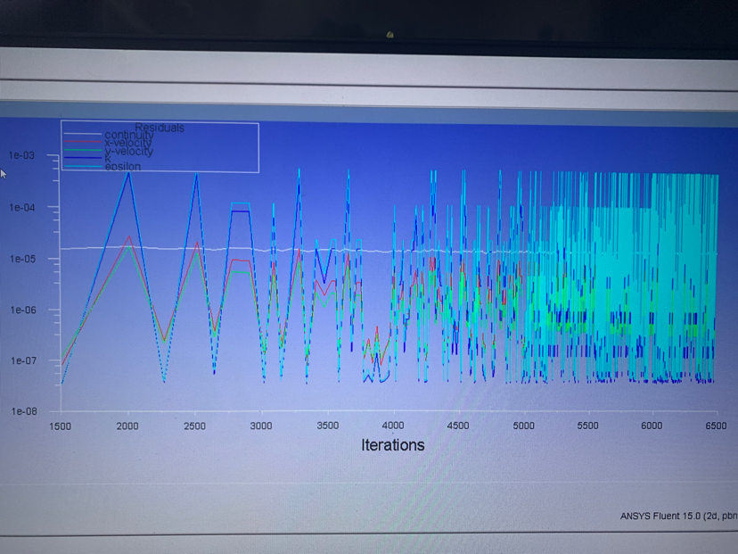Click the cyan epsilon legend line sample

pos(83,166)
